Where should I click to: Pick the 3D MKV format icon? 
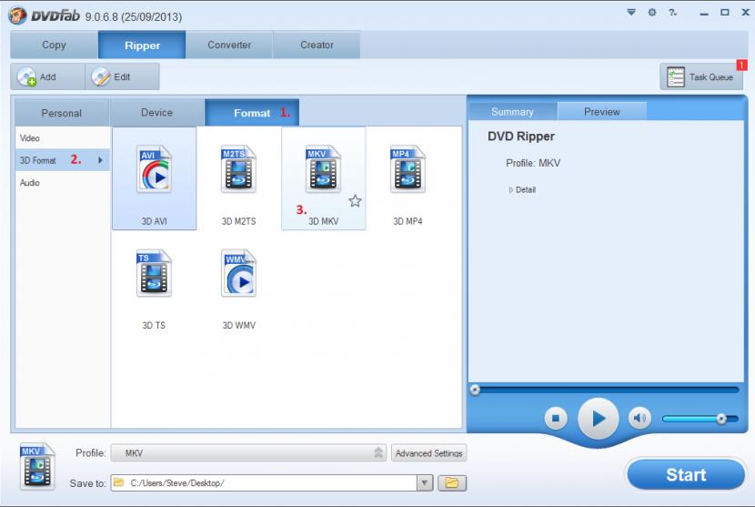click(x=323, y=168)
